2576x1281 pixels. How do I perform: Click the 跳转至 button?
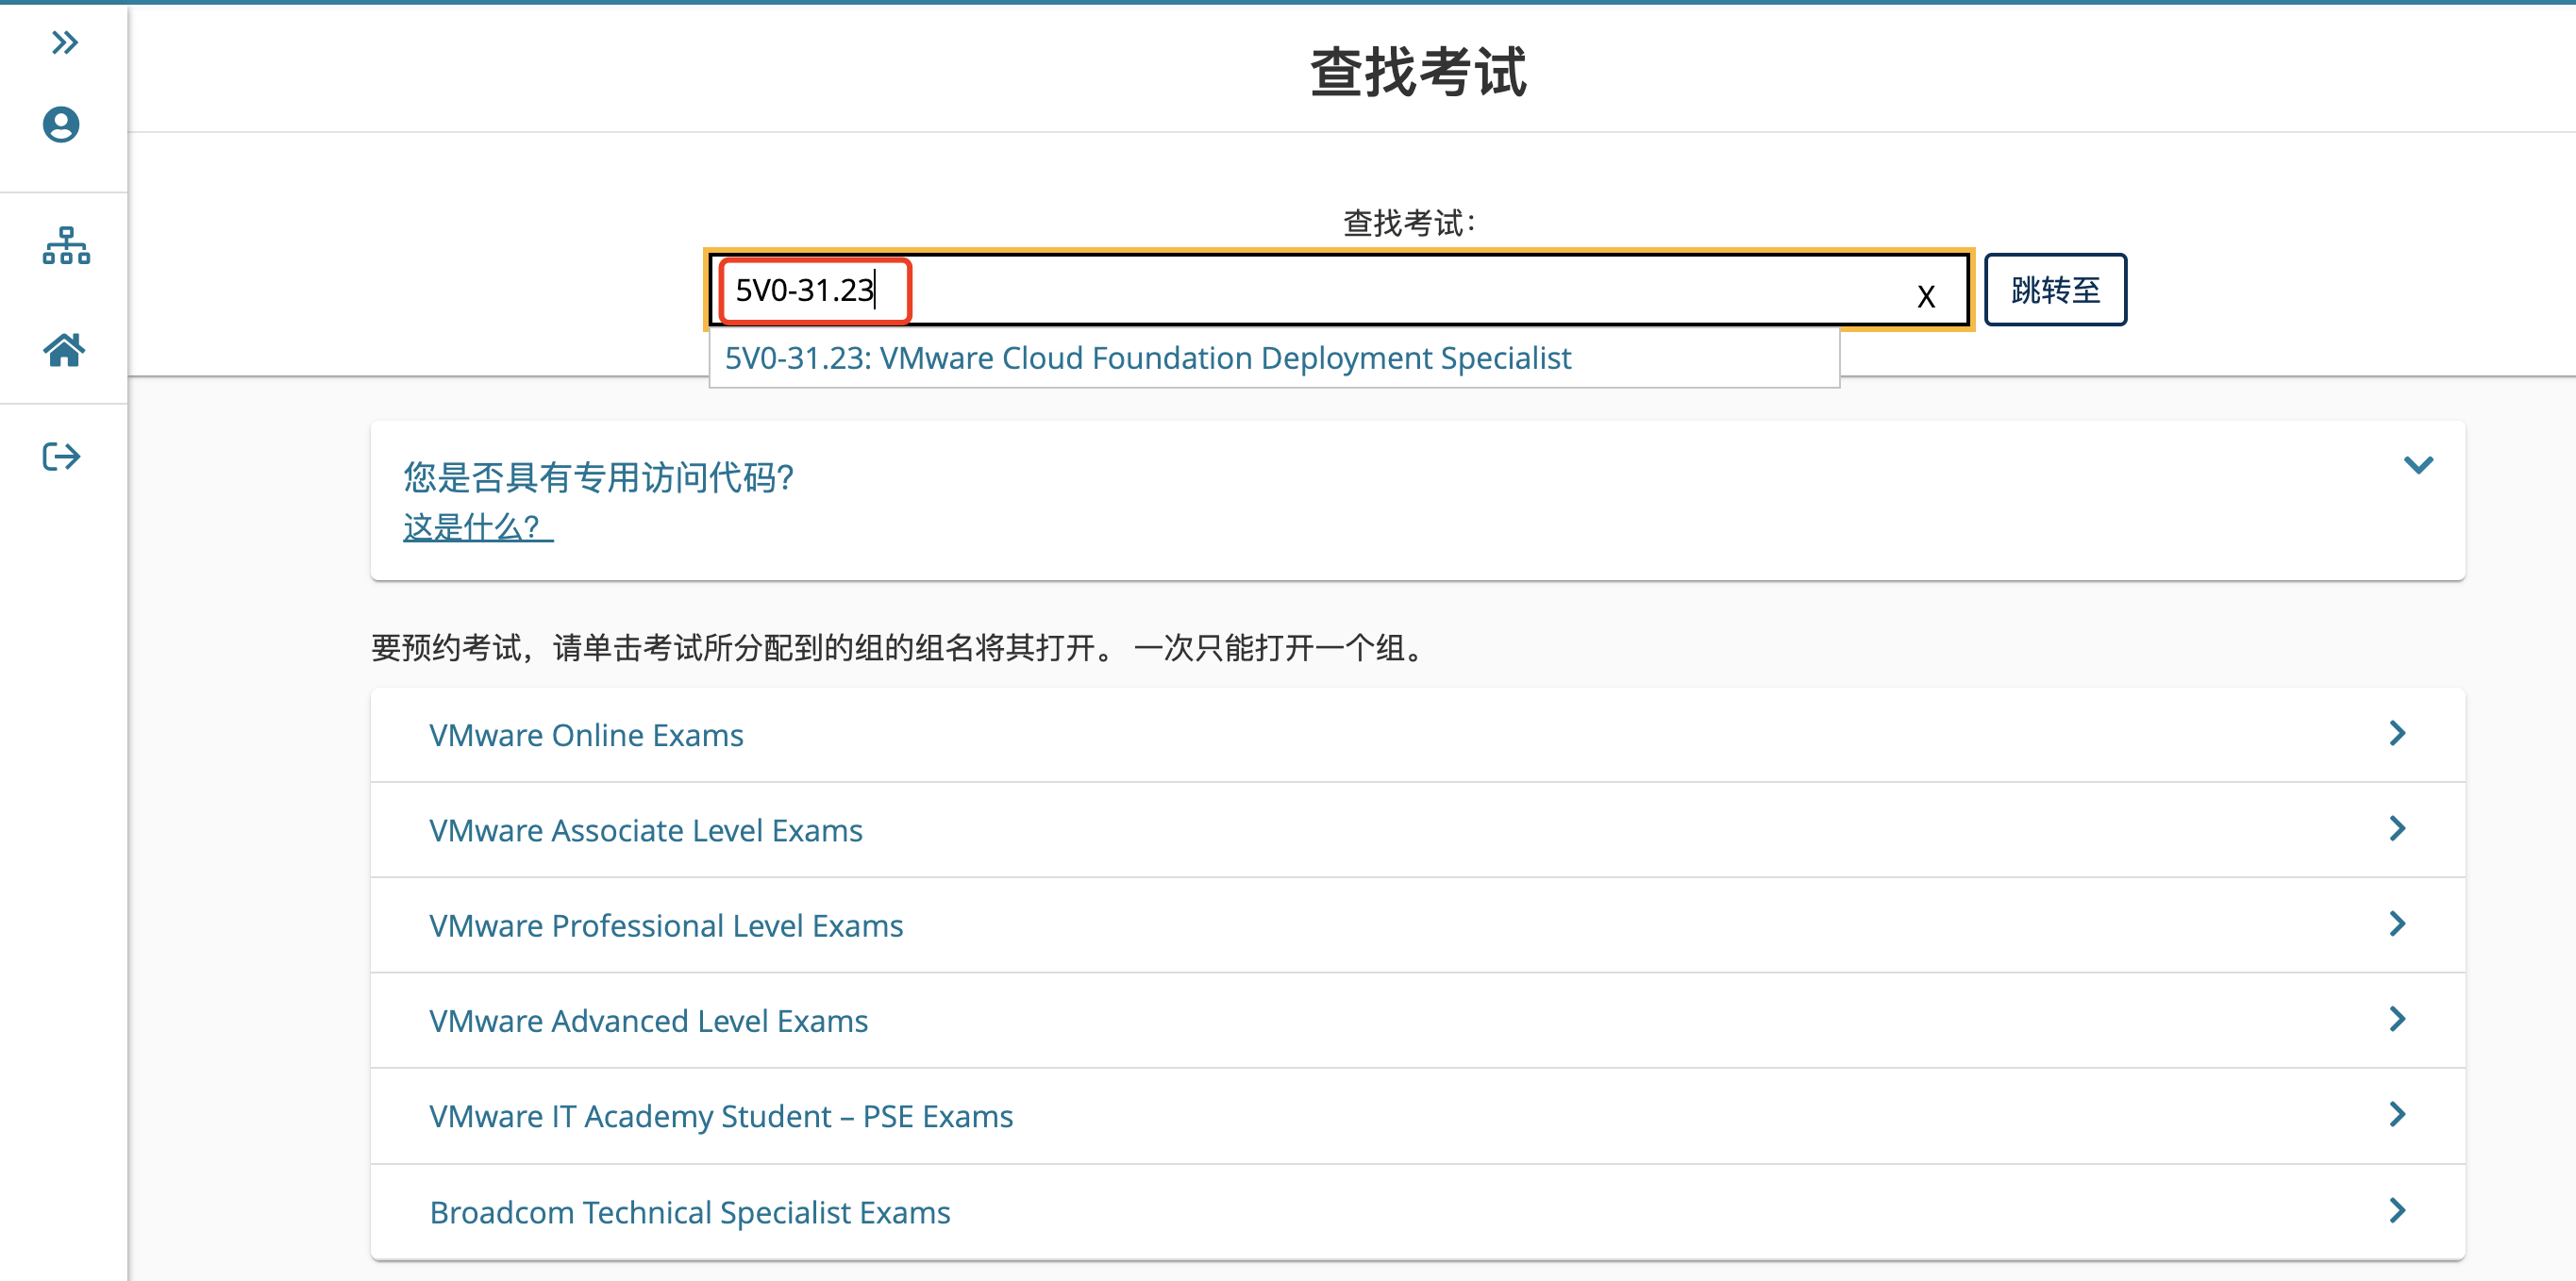(x=2055, y=290)
